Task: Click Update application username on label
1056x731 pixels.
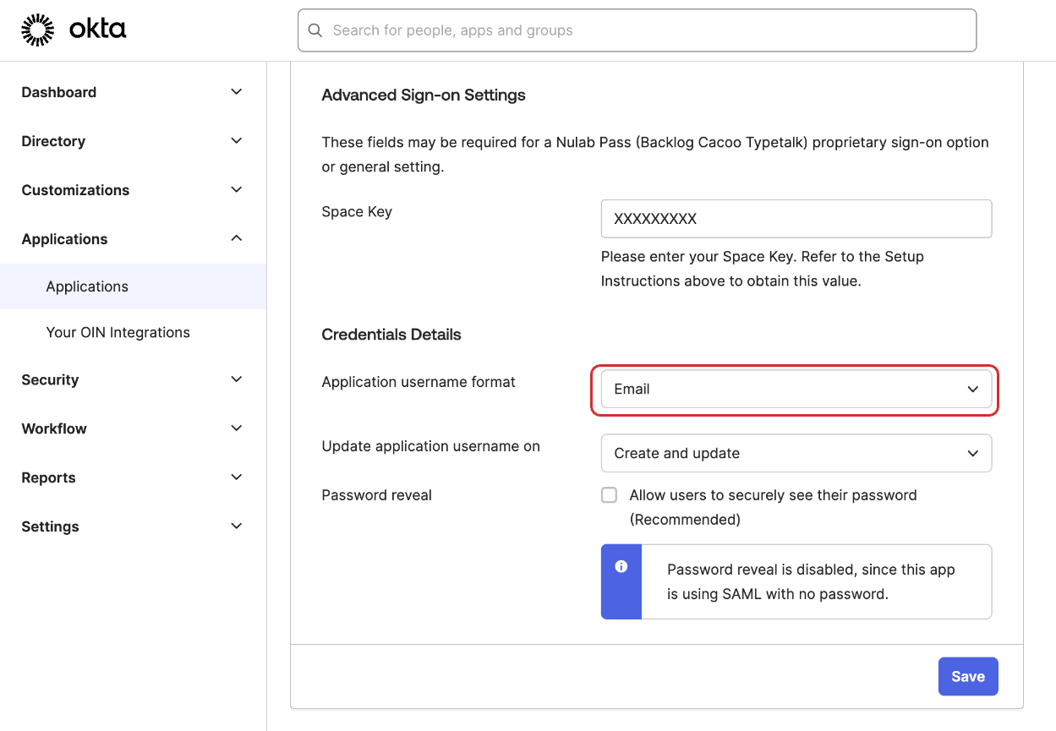Action: coord(431,446)
